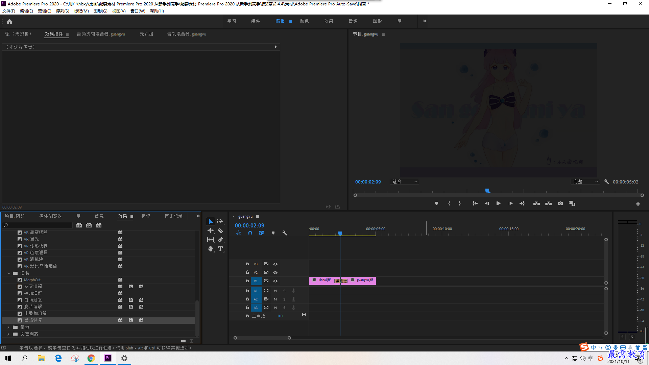Viewport: 649px width, 365px height.
Task: Select the Ripple Edit tool
Action: pos(211,230)
